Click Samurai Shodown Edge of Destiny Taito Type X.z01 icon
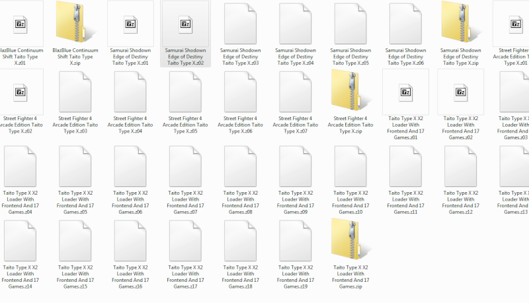Screen dimensions: 529x303 [x=130, y=24]
